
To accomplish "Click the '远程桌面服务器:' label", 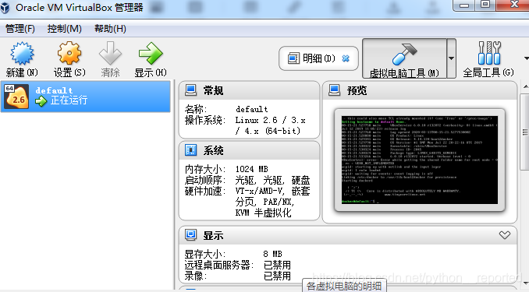I will pos(219,265).
